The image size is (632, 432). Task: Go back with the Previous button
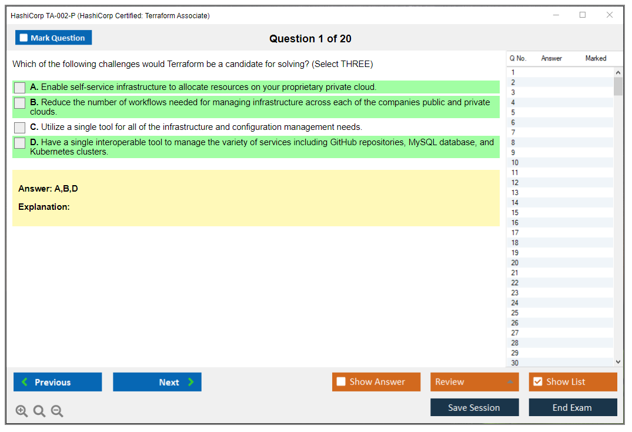coord(58,382)
